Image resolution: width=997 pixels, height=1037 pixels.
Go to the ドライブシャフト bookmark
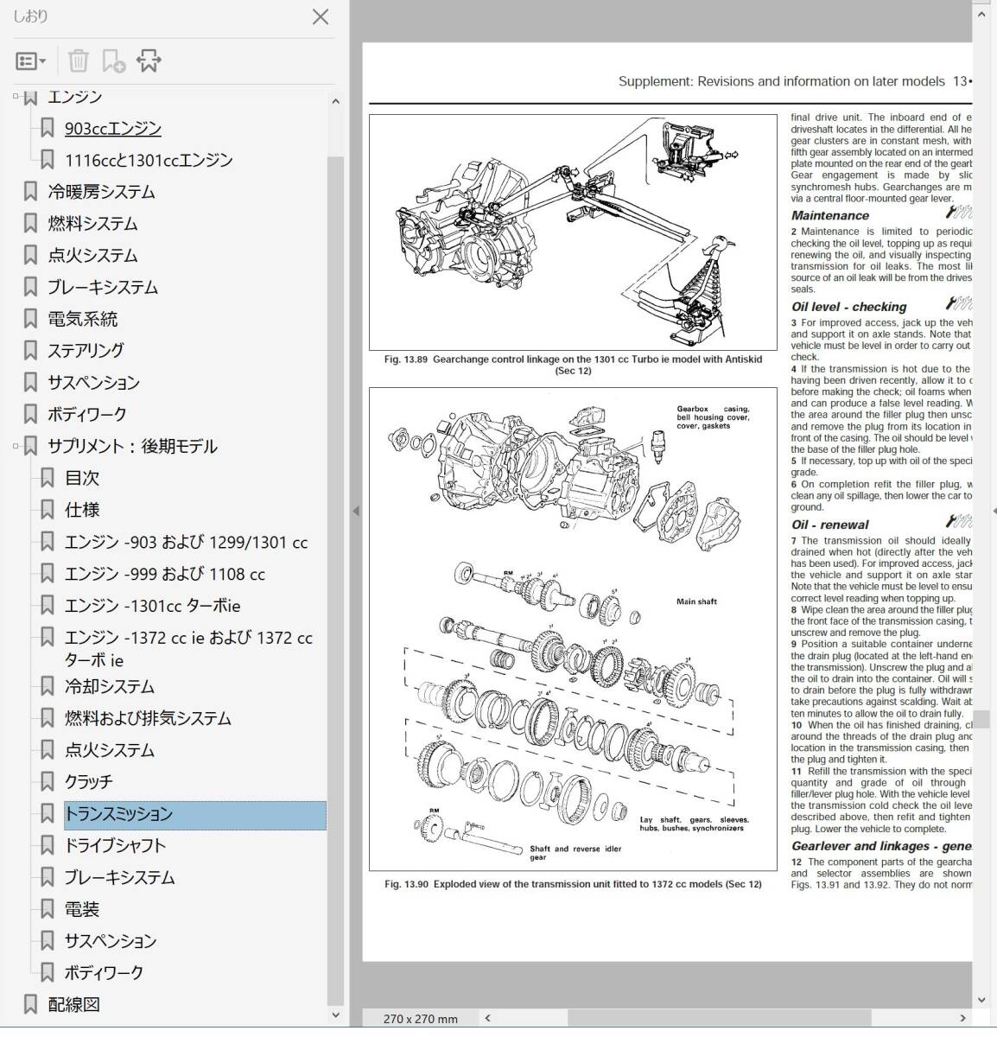116,846
